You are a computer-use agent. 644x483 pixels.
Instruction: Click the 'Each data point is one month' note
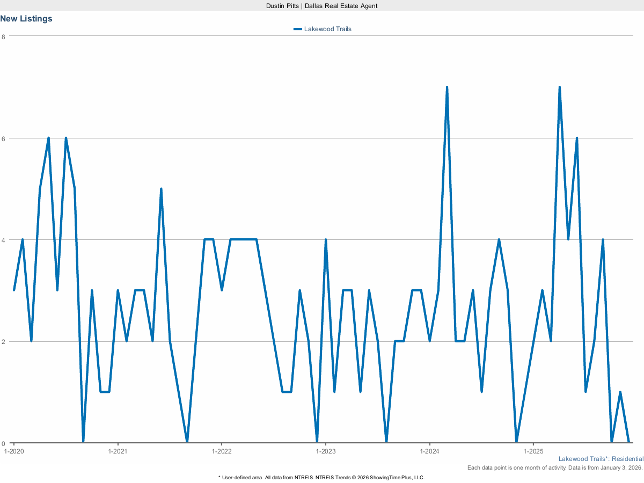click(555, 468)
